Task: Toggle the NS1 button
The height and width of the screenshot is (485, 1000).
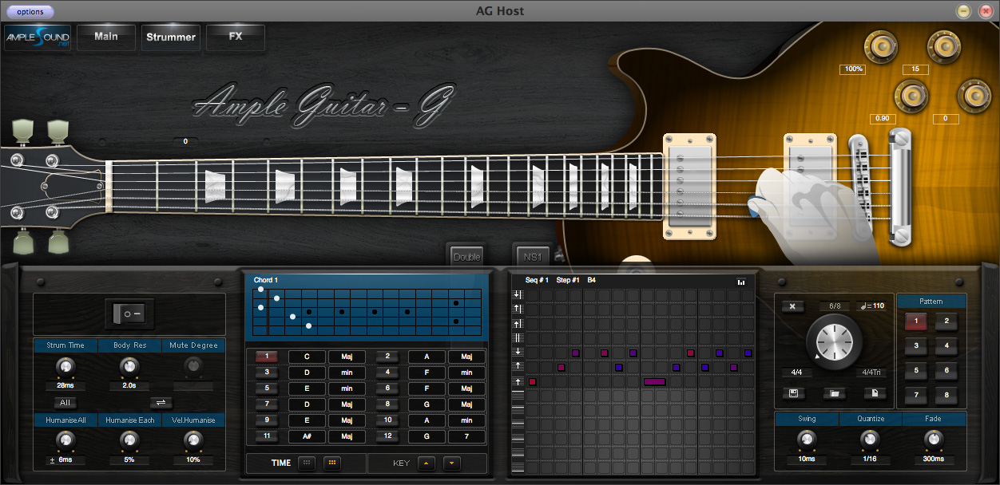Action: point(533,256)
